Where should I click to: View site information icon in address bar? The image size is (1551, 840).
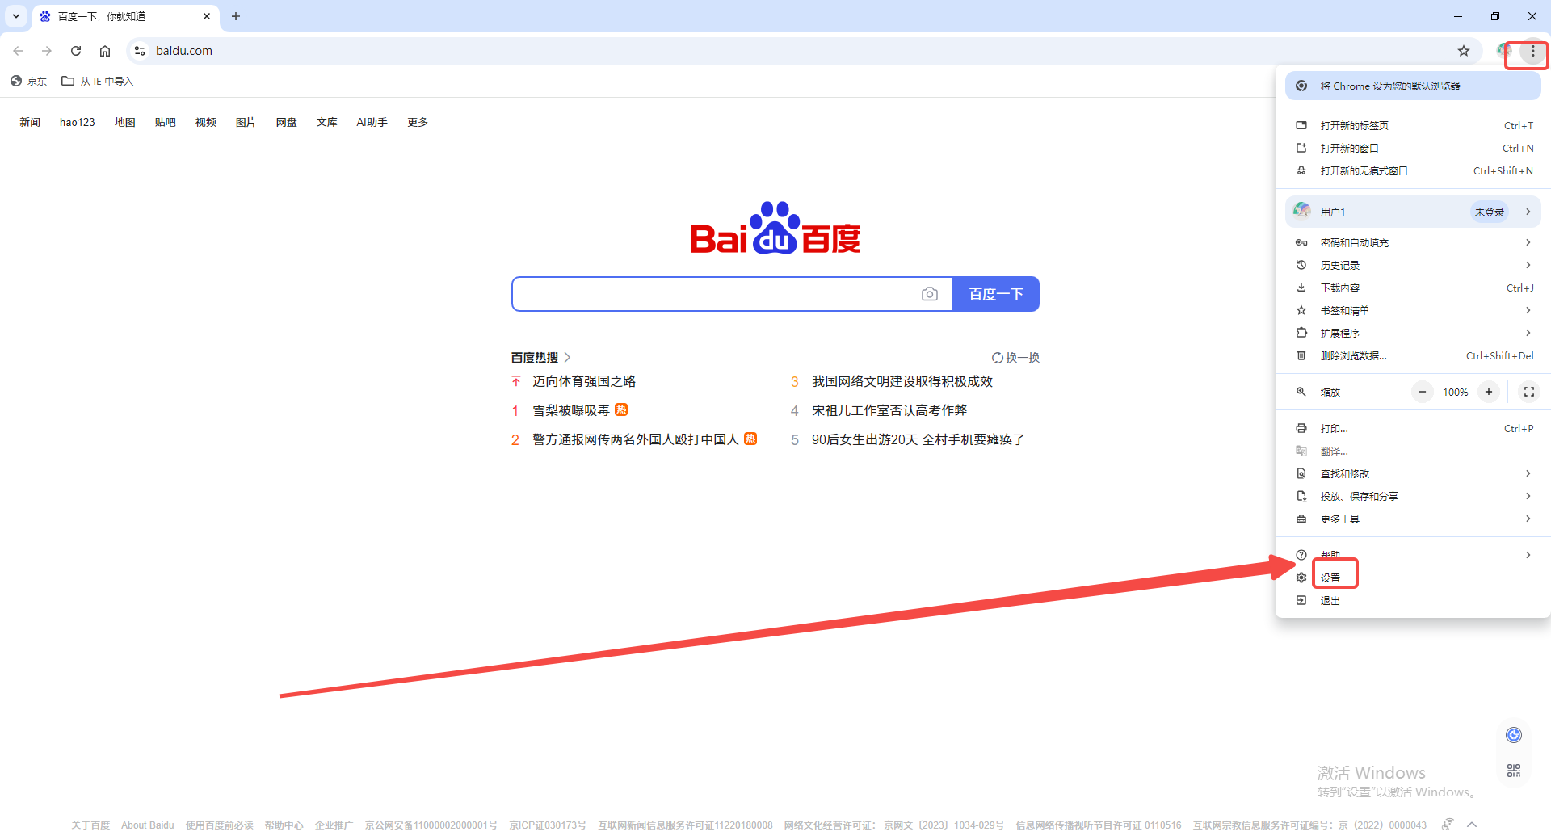[x=140, y=51]
